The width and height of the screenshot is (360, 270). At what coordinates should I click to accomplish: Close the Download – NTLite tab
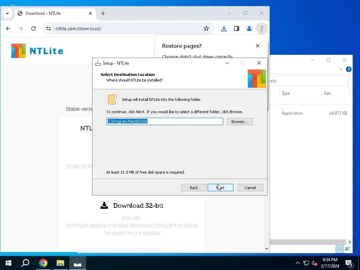pos(90,13)
